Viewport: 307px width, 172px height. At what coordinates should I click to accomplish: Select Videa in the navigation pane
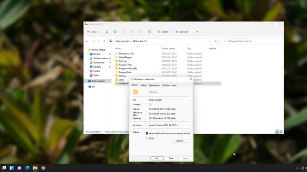tap(96, 75)
